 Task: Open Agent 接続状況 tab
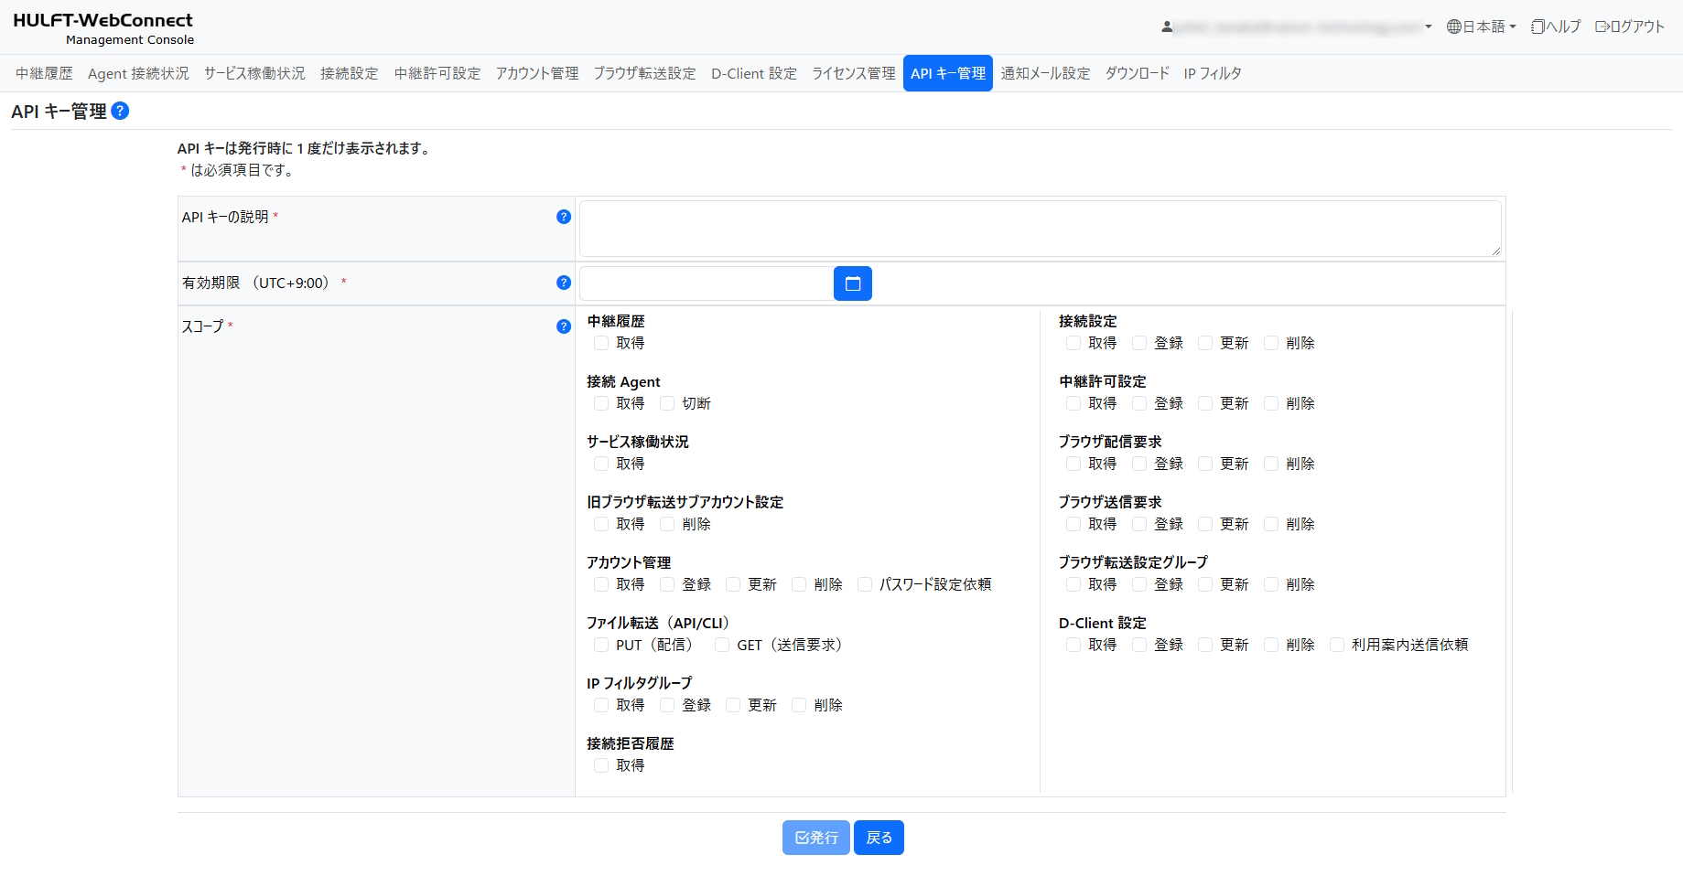(x=138, y=73)
